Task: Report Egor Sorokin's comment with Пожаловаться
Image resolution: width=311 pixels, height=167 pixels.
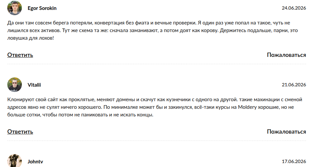Action: [x=286, y=55]
